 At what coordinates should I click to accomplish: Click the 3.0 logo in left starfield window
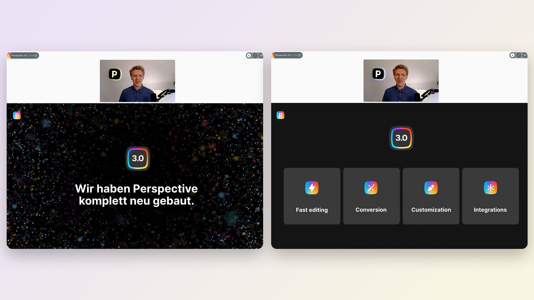pos(138,158)
